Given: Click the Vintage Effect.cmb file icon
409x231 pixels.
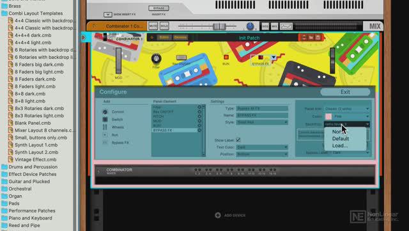Looking at the screenshot, I should pos(10,159).
